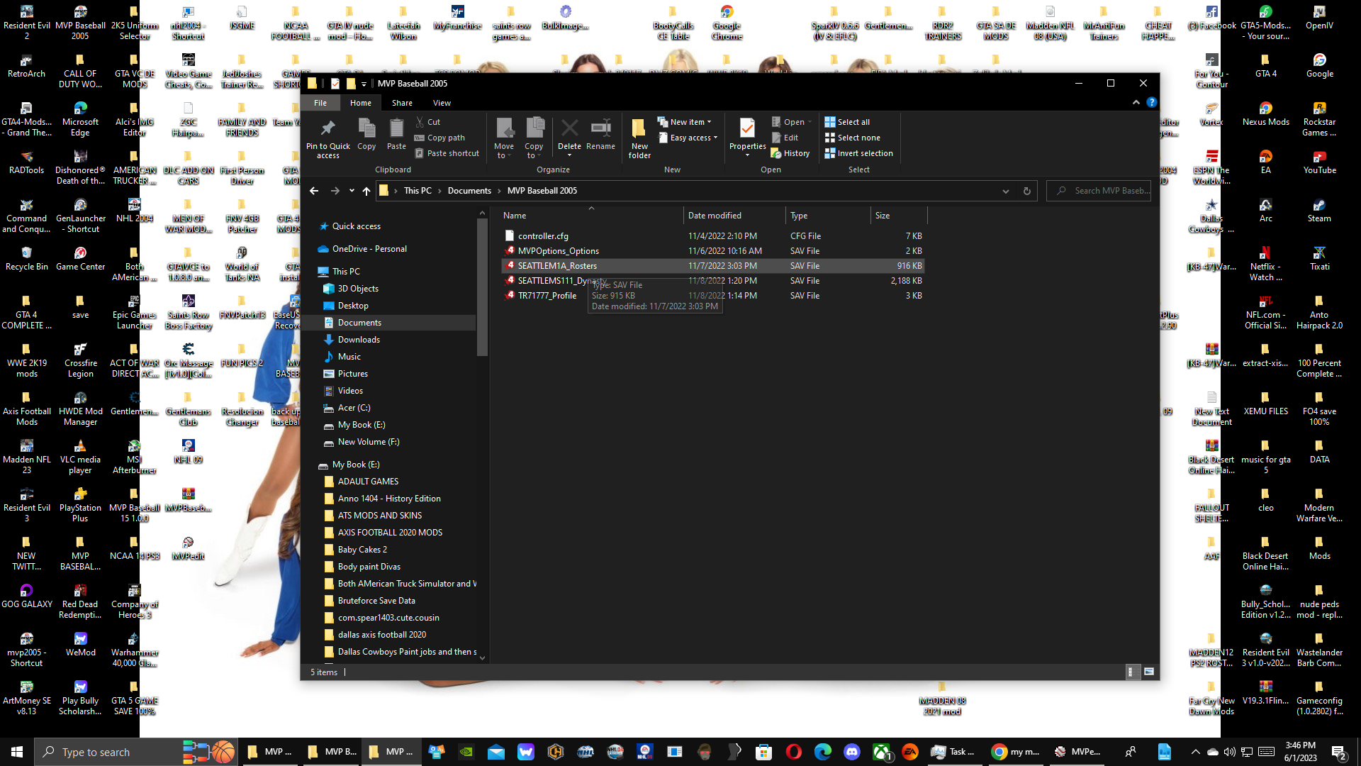Image resolution: width=1361 pixels, height=766 pixels.
Task: Select VLC media player desktop icon
Action: tap(80, 457)
